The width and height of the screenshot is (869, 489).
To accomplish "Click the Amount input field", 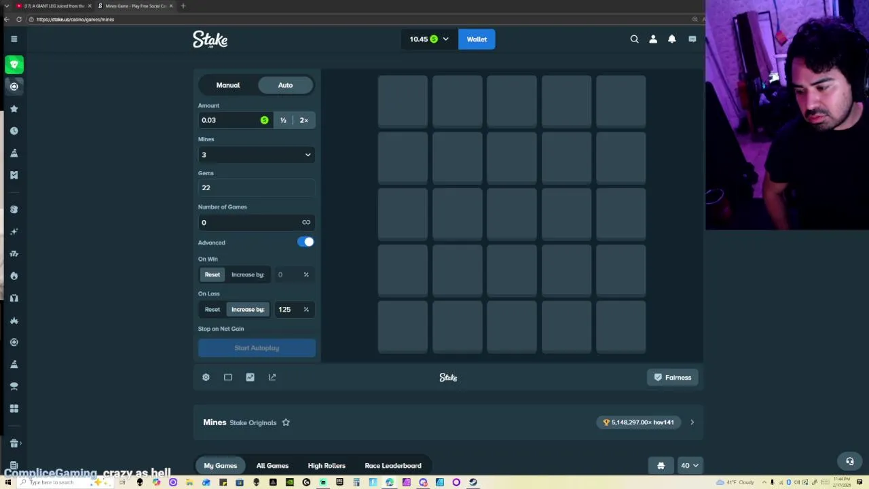I will coord(235,120).
